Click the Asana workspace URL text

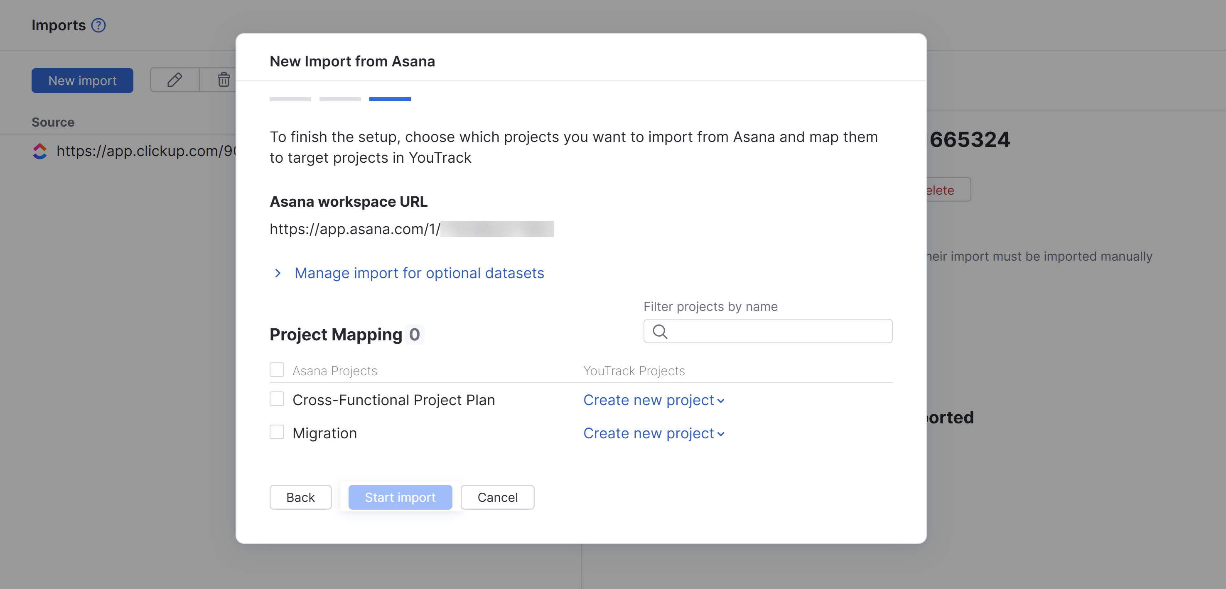tap(412, 229)
